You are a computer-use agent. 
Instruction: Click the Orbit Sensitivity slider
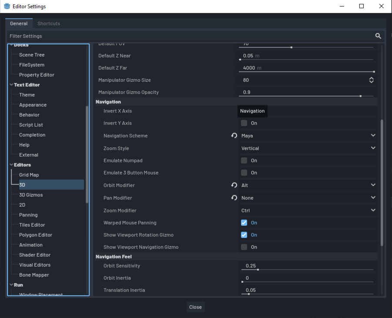pos(306,269)
